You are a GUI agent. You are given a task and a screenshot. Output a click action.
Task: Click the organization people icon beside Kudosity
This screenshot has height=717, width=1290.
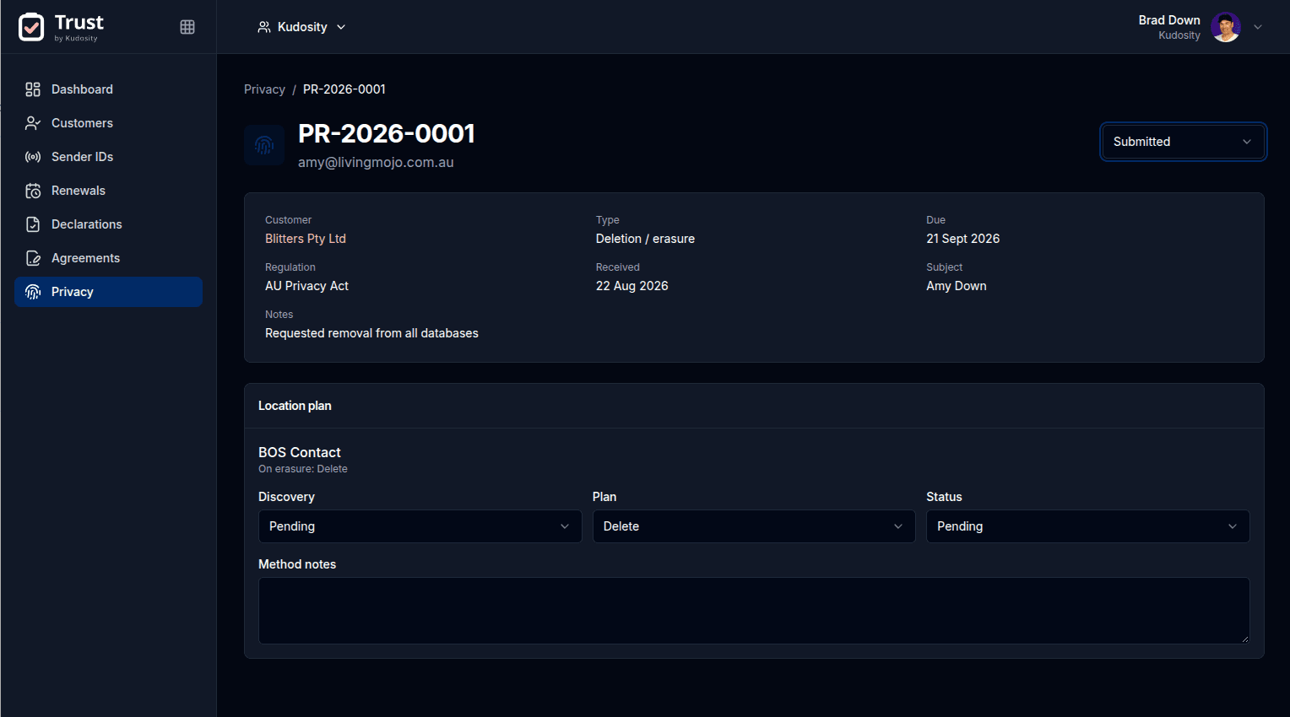pyautogui.click(x=264, y=27)
